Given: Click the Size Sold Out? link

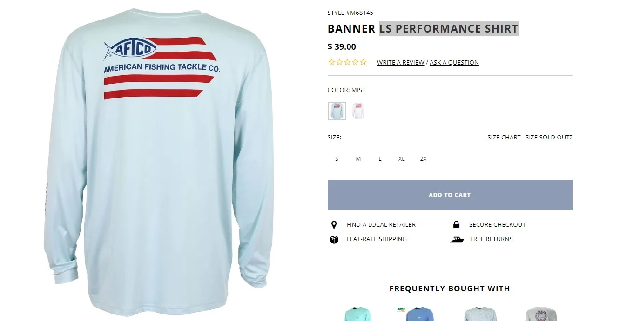Looking at the screenshot, I should pos(549,138).
